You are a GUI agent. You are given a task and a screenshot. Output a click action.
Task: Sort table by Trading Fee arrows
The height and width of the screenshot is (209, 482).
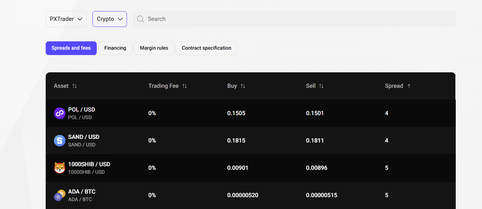pos(185,86)
